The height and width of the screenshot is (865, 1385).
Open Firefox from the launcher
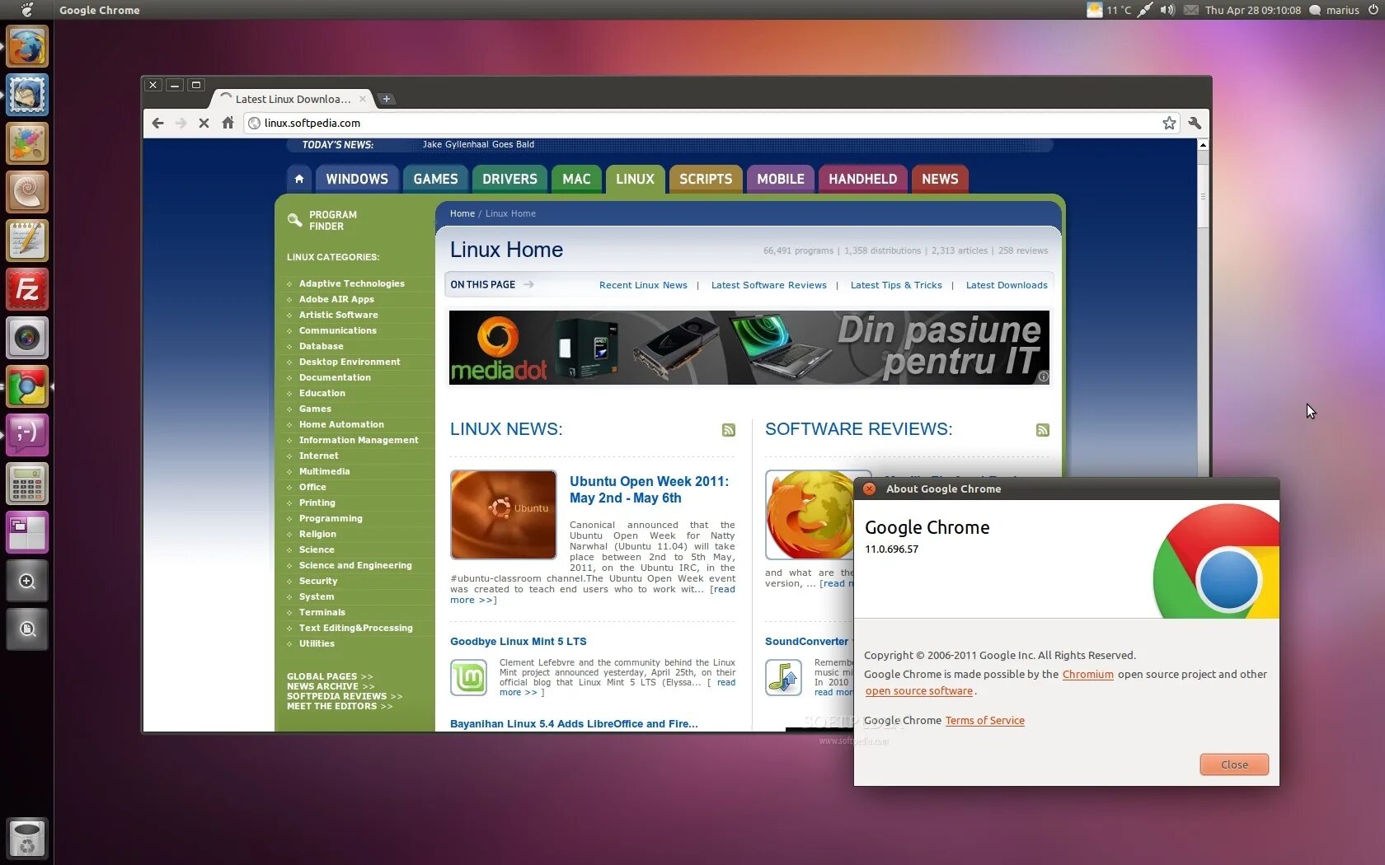click(x=27, y=46)
